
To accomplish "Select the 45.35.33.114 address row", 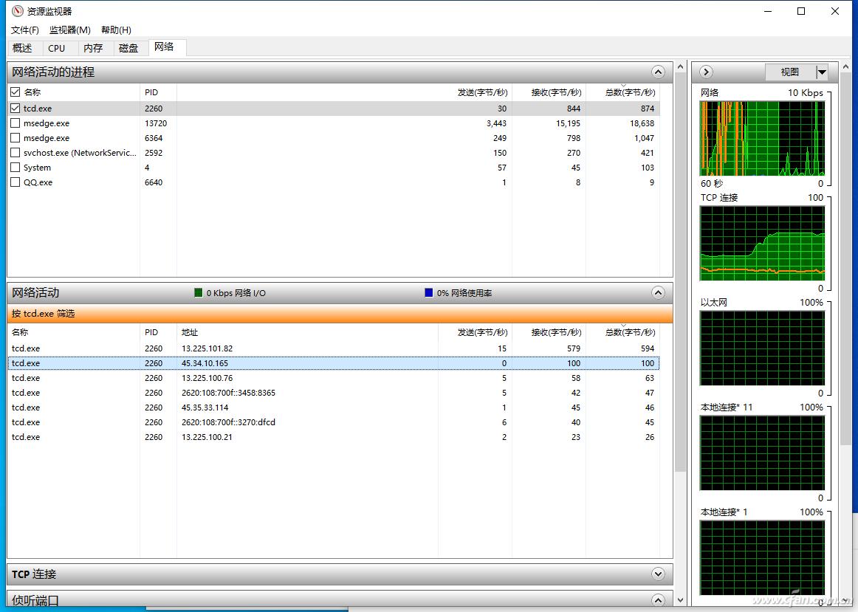I will click(205, 408).
